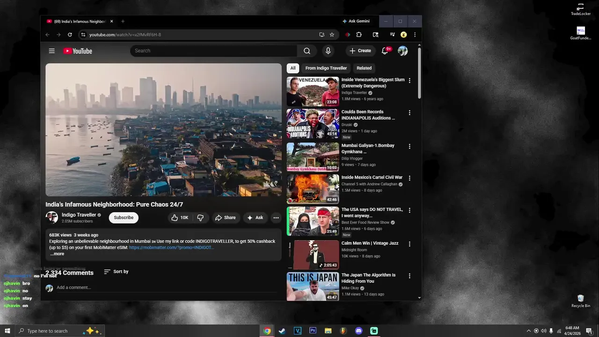The width and height of the screenshot is (599, 337).
Task: Open options for Calm Men Win video
Action: pos(409,244)
